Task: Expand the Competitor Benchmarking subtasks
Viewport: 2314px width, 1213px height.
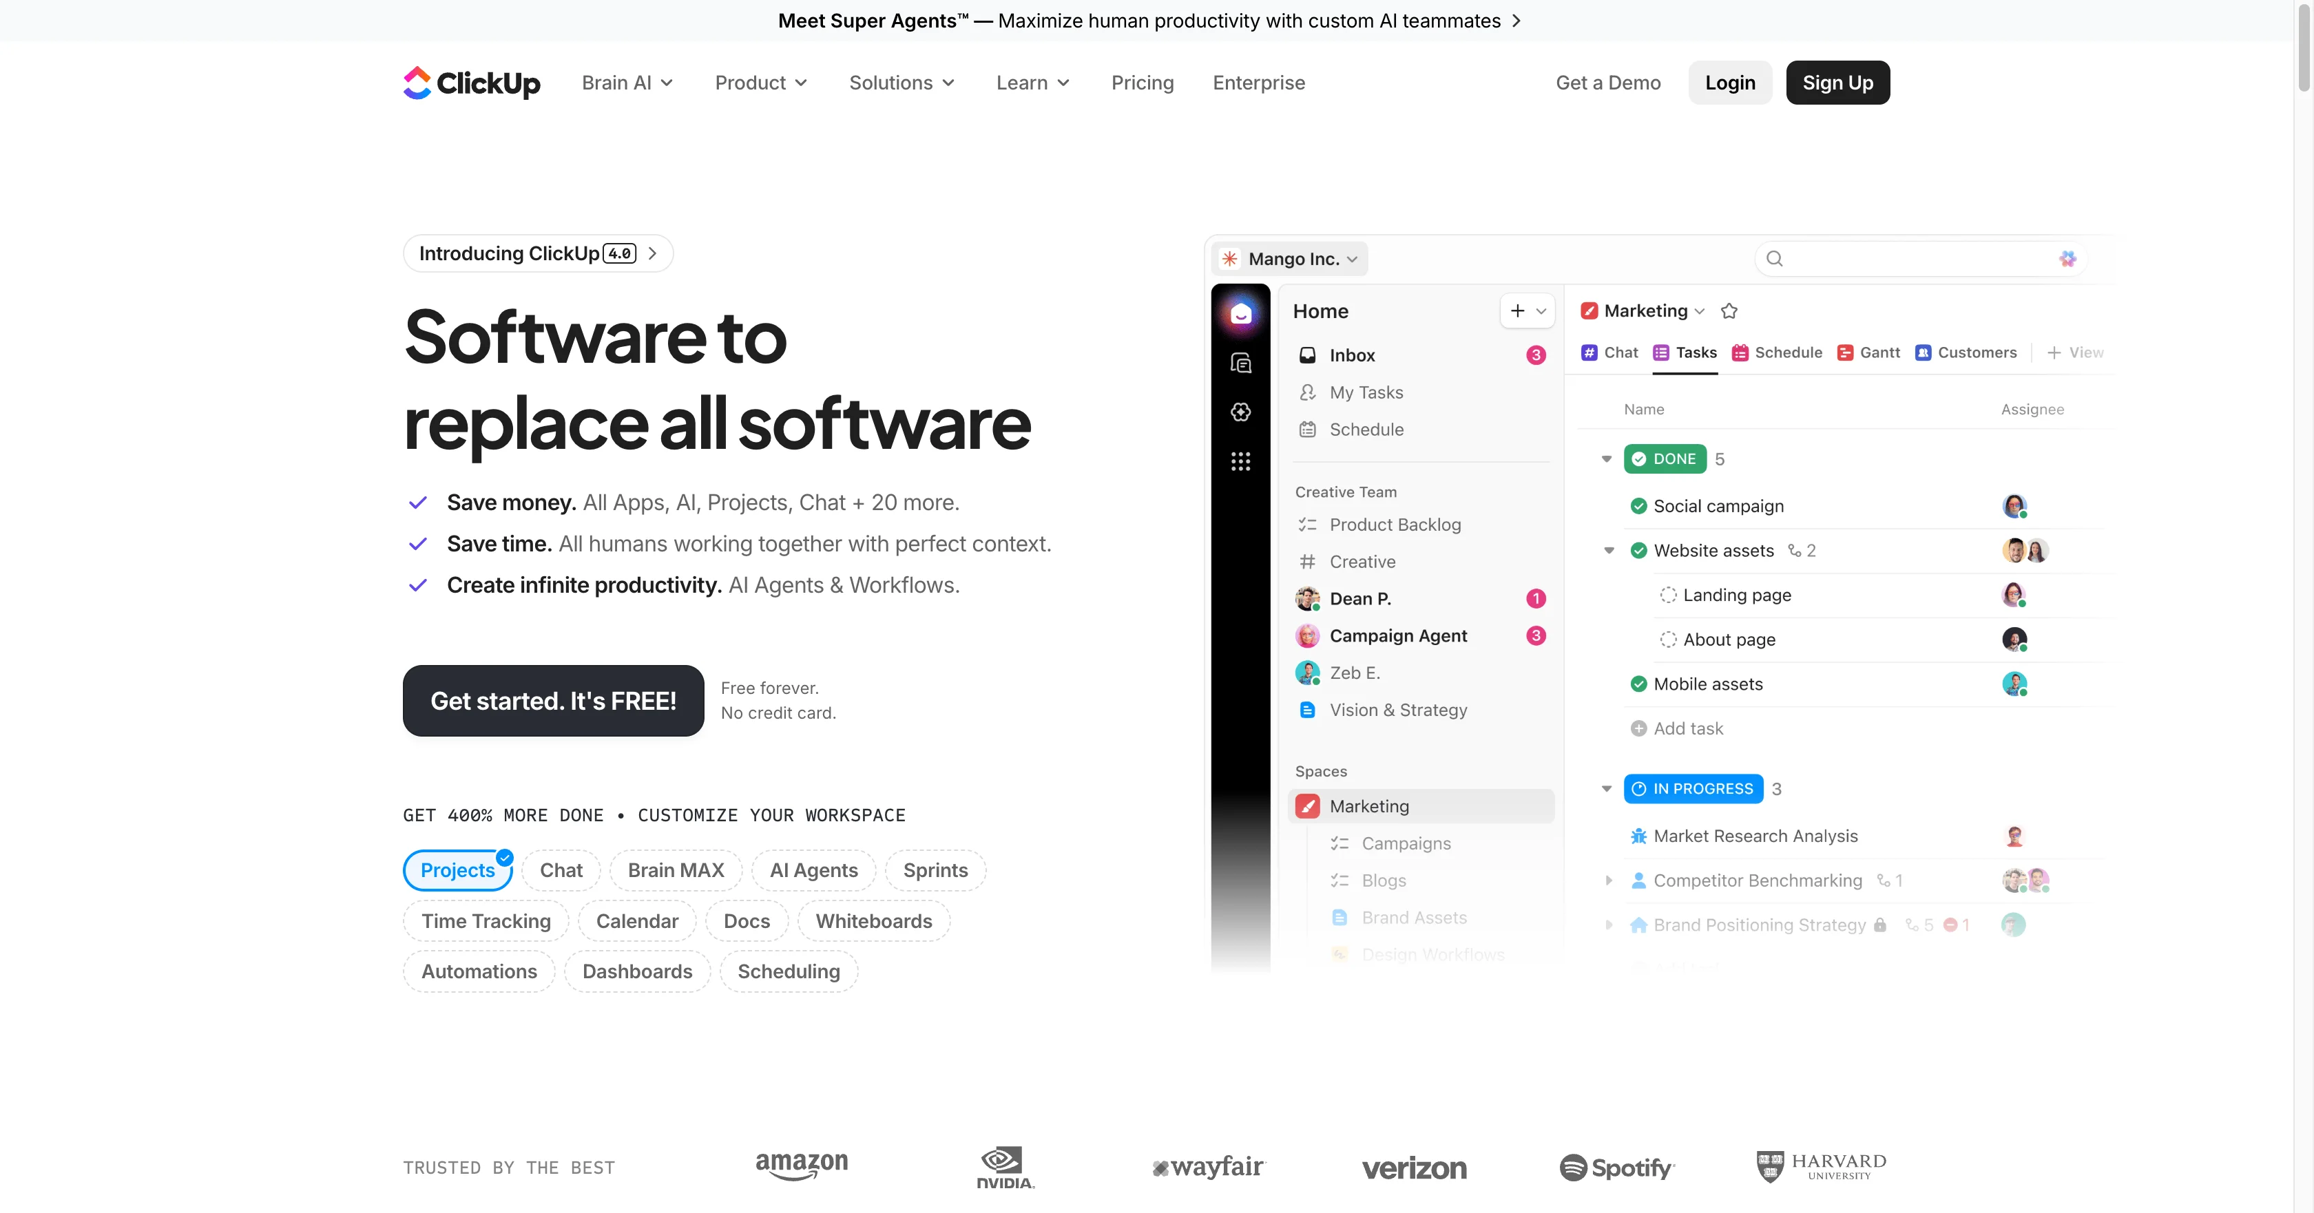Action: (1609, 880)
